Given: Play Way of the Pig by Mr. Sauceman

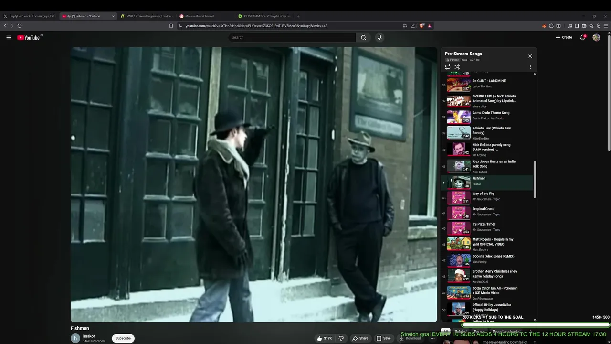Looking at the screenshot, I should (487, 197).
